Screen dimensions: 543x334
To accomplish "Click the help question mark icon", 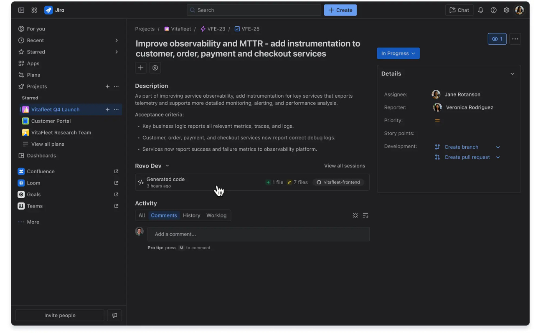I will (493, 10).
